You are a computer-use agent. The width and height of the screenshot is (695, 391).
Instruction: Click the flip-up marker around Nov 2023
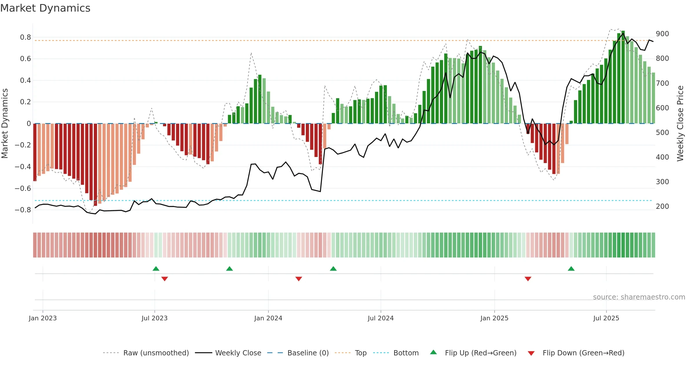[x=229, y=268]
